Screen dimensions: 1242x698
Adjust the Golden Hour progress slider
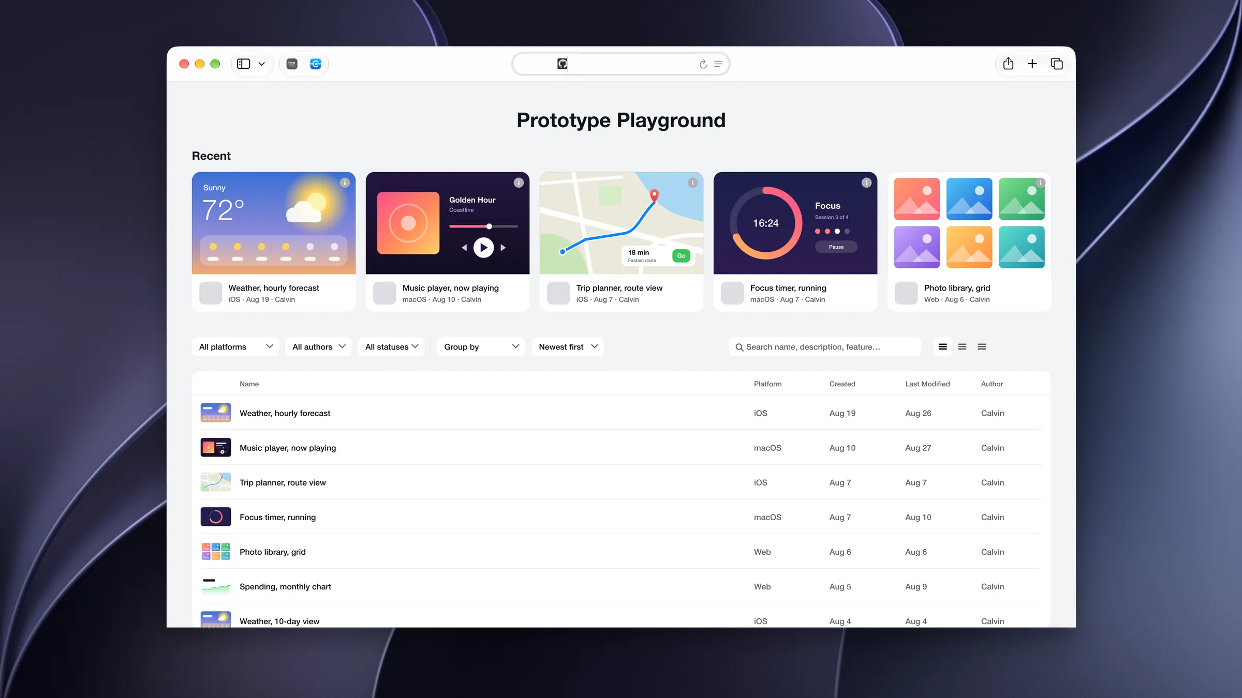point(483,226)
